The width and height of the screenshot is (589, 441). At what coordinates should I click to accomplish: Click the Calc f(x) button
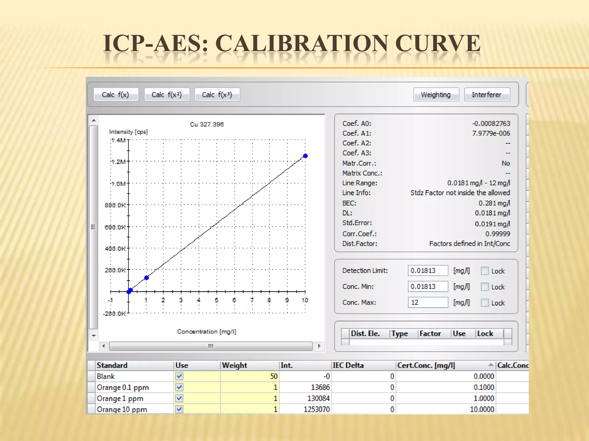pos(116,94)
